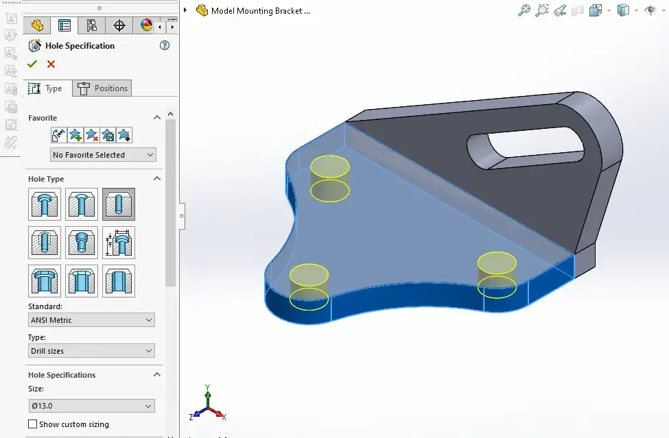
Task: Open the Size Ø13.0 dropdown
Action: [x=91, y=406]
